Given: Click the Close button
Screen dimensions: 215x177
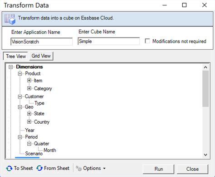Looking at the screenshot, I should tap(192, 169).
